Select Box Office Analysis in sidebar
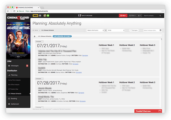 14,84
